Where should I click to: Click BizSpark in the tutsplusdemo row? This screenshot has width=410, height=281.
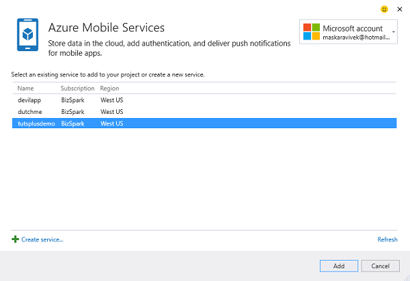[72, 123]
